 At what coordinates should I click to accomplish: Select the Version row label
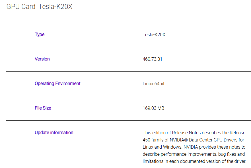(x=42, y=59)
